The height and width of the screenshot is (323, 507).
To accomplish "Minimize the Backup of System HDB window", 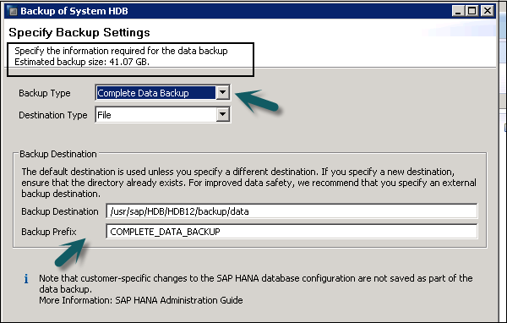I will pyautogui.click(x=457, y=11).
